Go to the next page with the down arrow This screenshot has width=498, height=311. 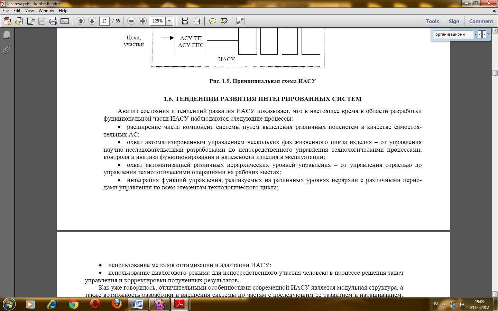(x=92, y=21)
